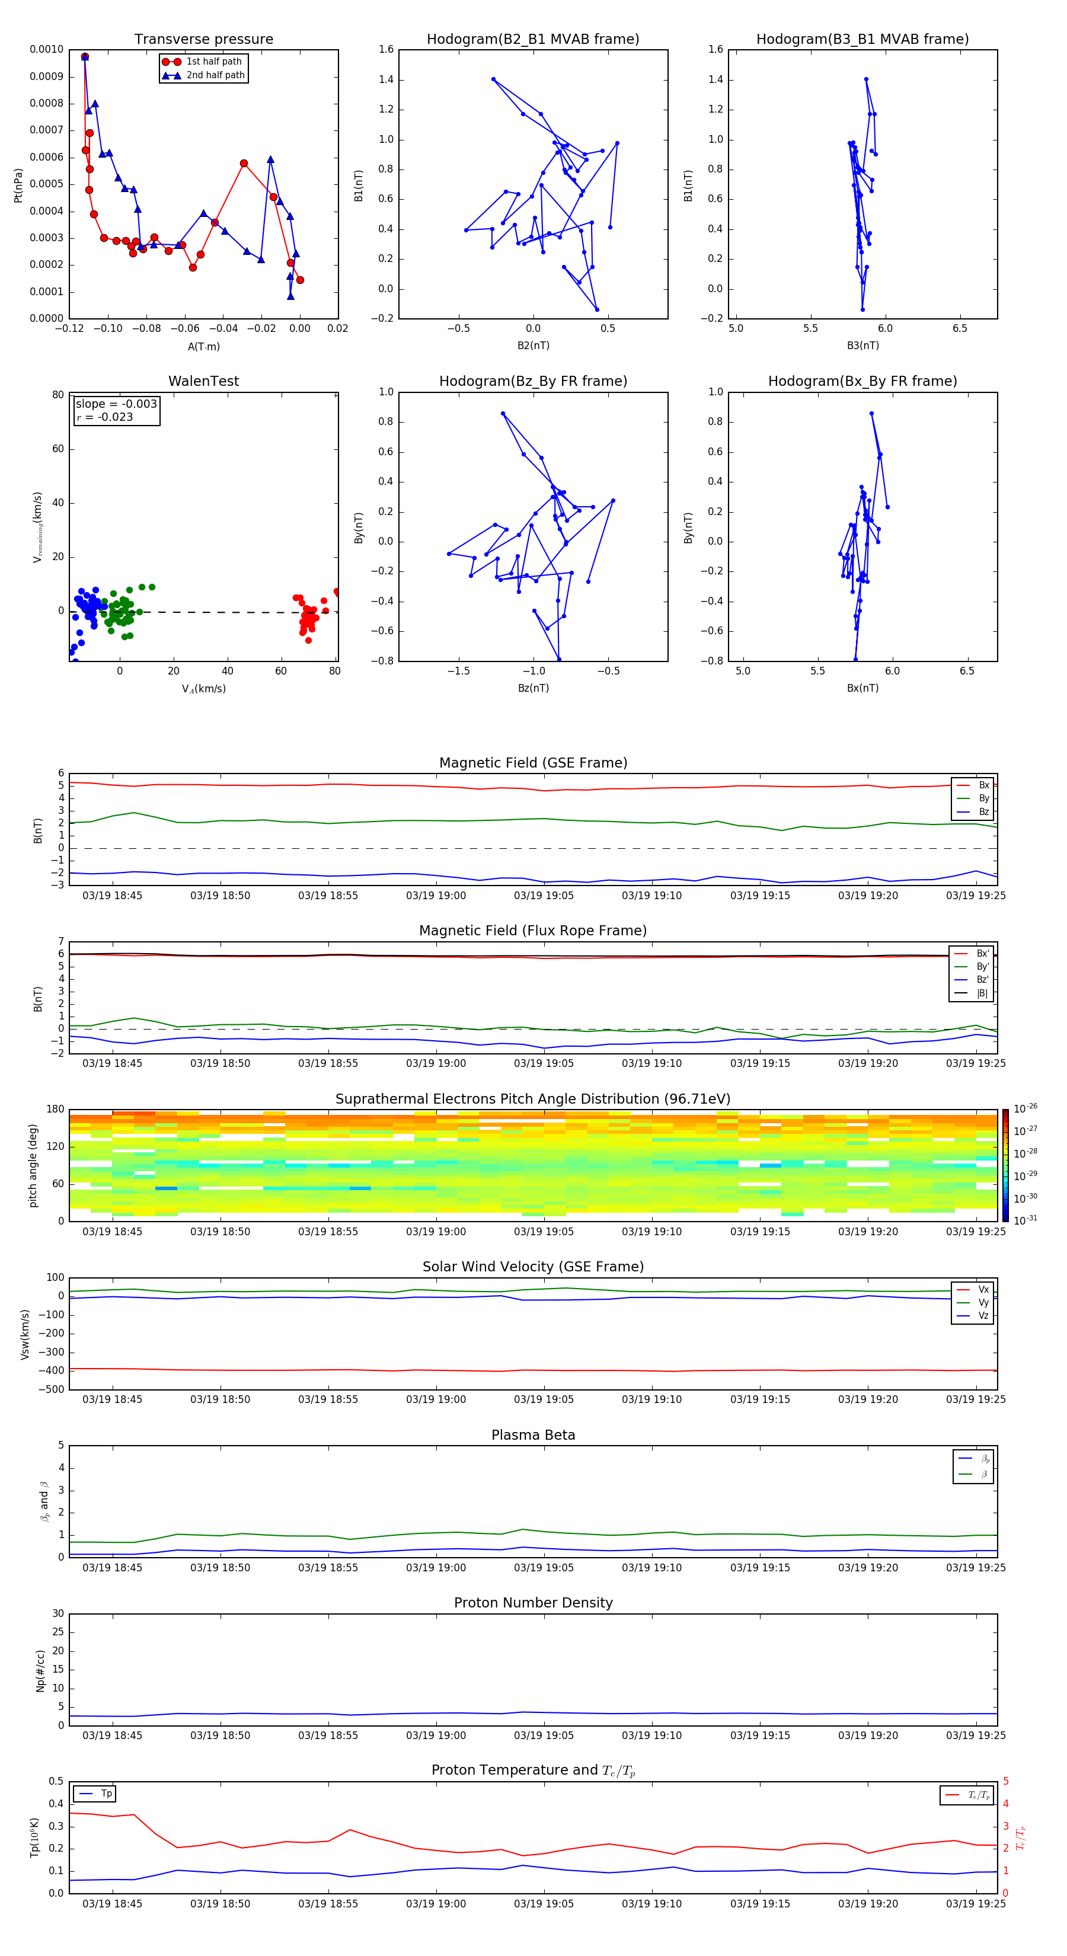Screen dimensions: 1067x1956
Task: Click the "2nd half path" legend entry
Action: pyautogui.click(x=203, y=75)
